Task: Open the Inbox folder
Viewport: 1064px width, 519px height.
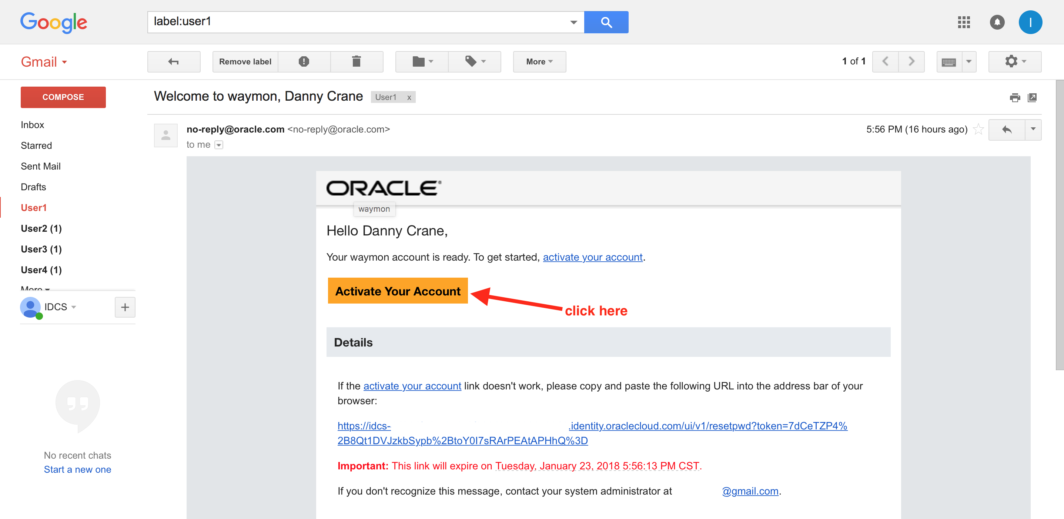Action: (32, 125)
